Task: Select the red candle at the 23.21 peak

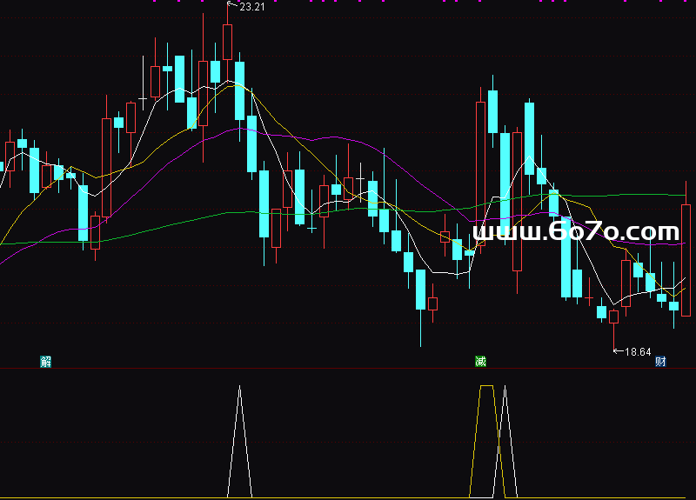Action: 228,42
